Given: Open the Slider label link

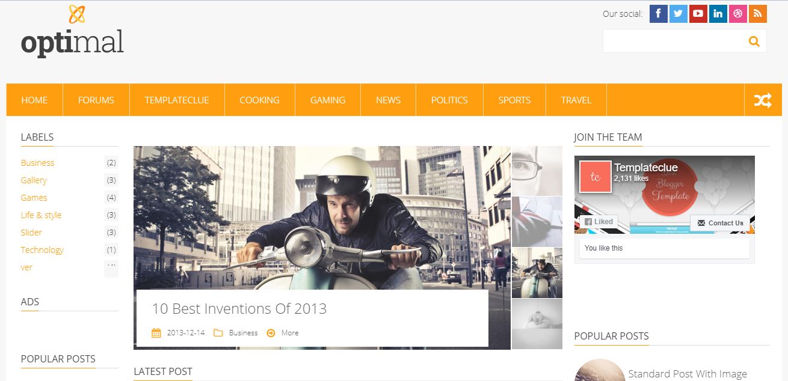Looking at the screenshot, I should [x=31, y=233].
